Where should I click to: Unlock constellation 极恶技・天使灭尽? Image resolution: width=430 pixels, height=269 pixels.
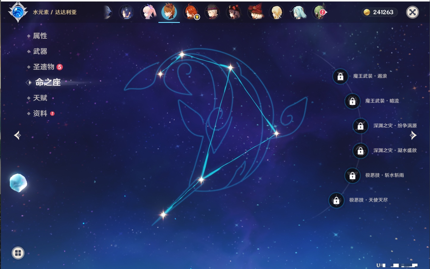(x=336, y=200)
